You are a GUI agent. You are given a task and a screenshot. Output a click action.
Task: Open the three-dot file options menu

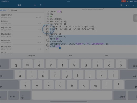(41, 5)
